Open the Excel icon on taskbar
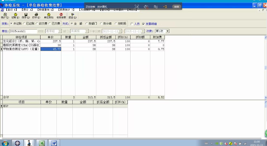This screenshot has width=267, height=146. click(x=42, y=143)
